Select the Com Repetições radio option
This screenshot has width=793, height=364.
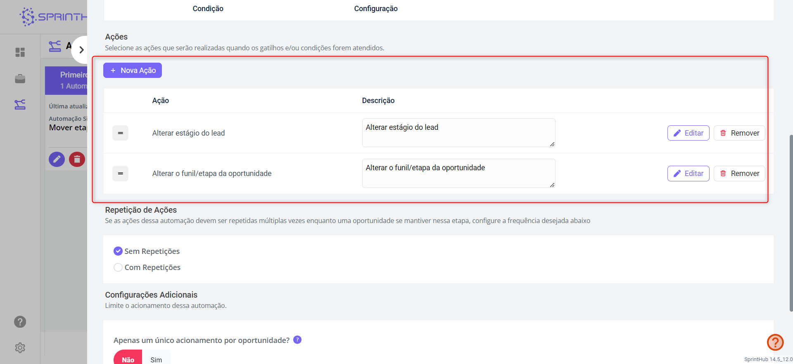tap(118, 268)
